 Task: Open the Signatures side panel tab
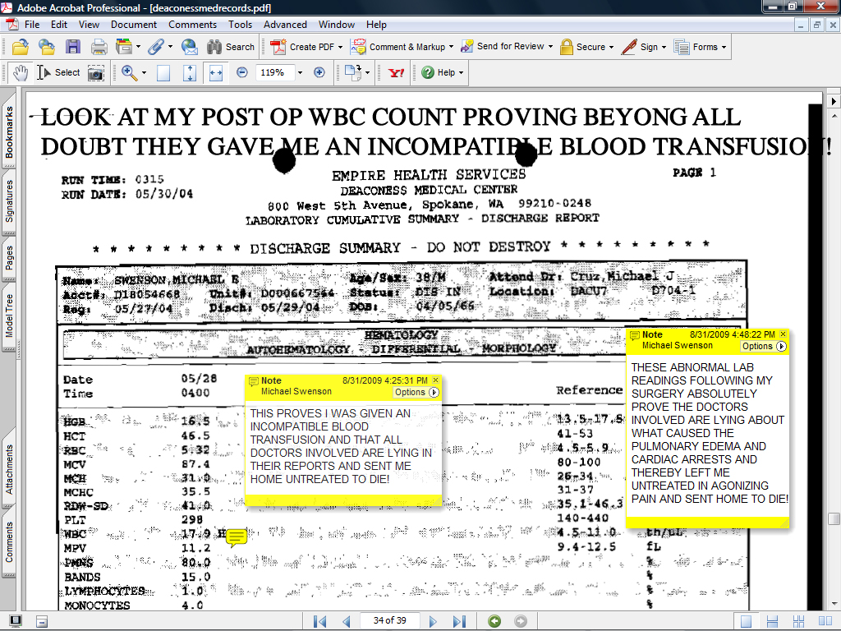click(9, 200)
